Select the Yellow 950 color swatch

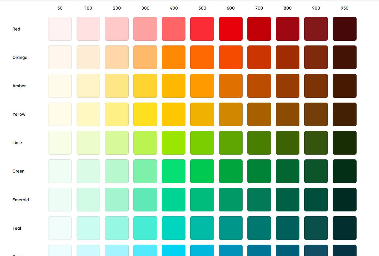pyautogui.click(x=344, y=114)
